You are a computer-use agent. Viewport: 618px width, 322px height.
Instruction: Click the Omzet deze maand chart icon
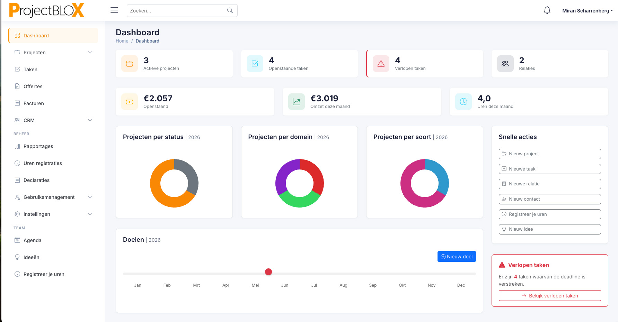coord(297,102)
